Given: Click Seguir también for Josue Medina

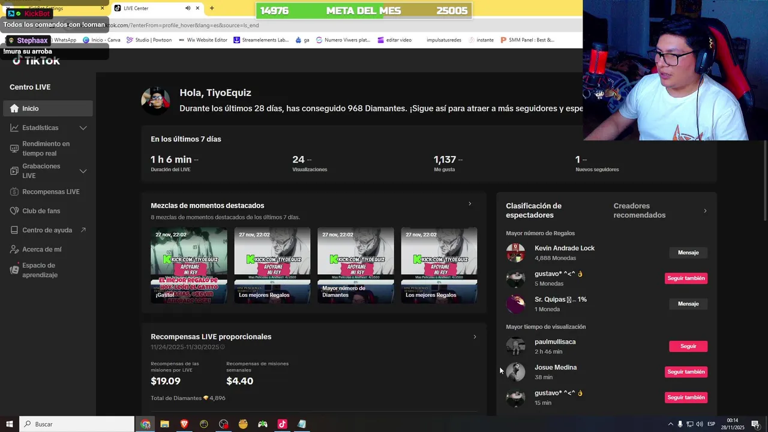Looking at the screenshot, I should pos(686,372).
